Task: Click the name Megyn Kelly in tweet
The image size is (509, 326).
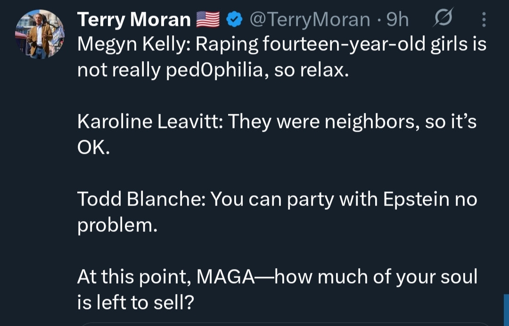Action: [x=133, y=45]
